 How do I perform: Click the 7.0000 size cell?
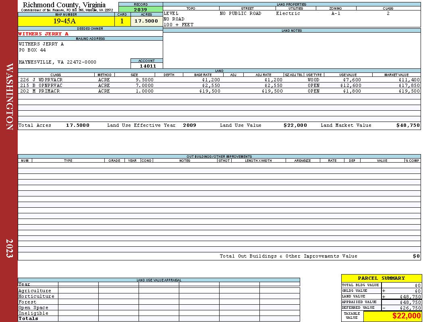tap(145, 86)
